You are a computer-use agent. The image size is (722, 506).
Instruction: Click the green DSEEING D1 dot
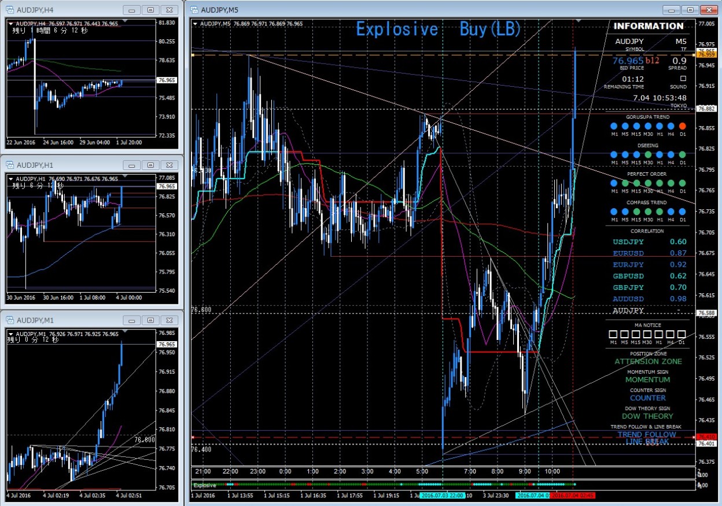pyautogui.click(x=682, y=154)
